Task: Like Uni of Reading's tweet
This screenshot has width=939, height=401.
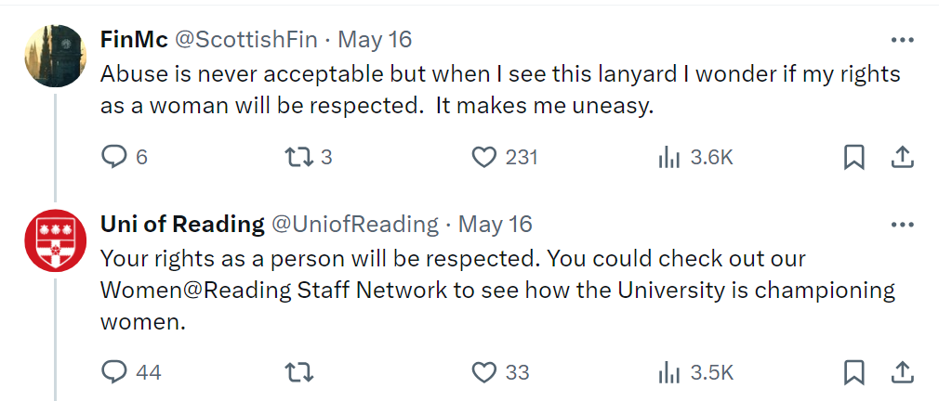Action: point(484,372)
